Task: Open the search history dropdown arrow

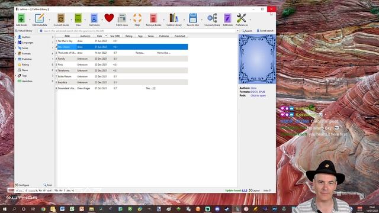Action: [x=237, y=31]
